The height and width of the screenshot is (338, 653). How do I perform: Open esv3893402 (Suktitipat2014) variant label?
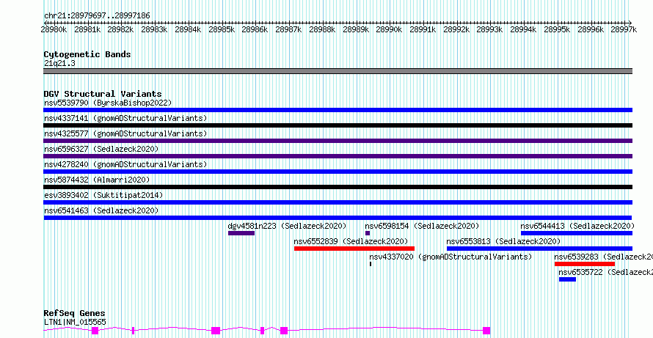[x=103, y=195]
